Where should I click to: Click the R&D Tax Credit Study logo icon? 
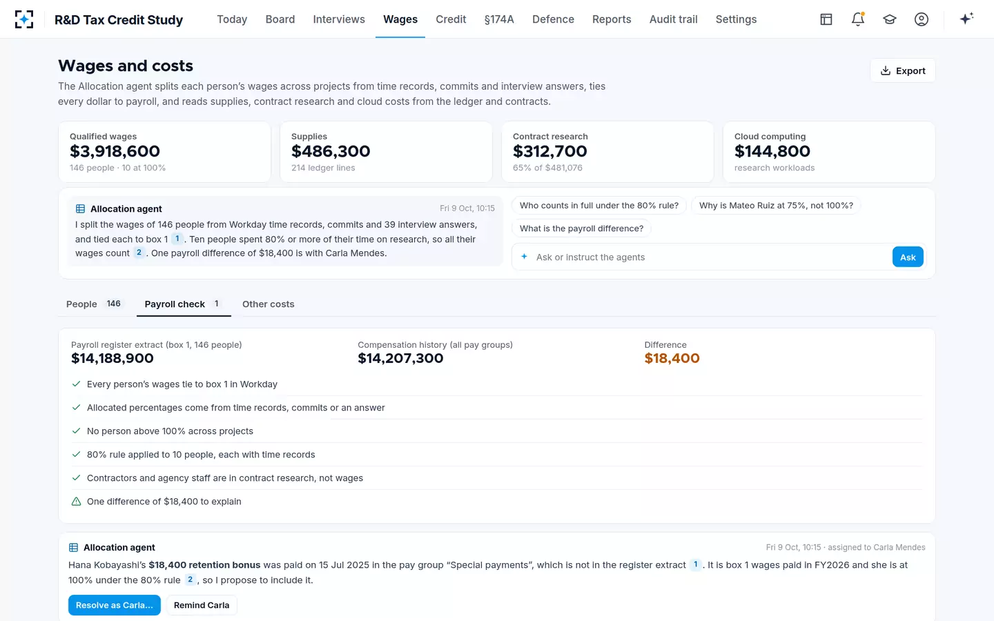(x=24, y=19)
